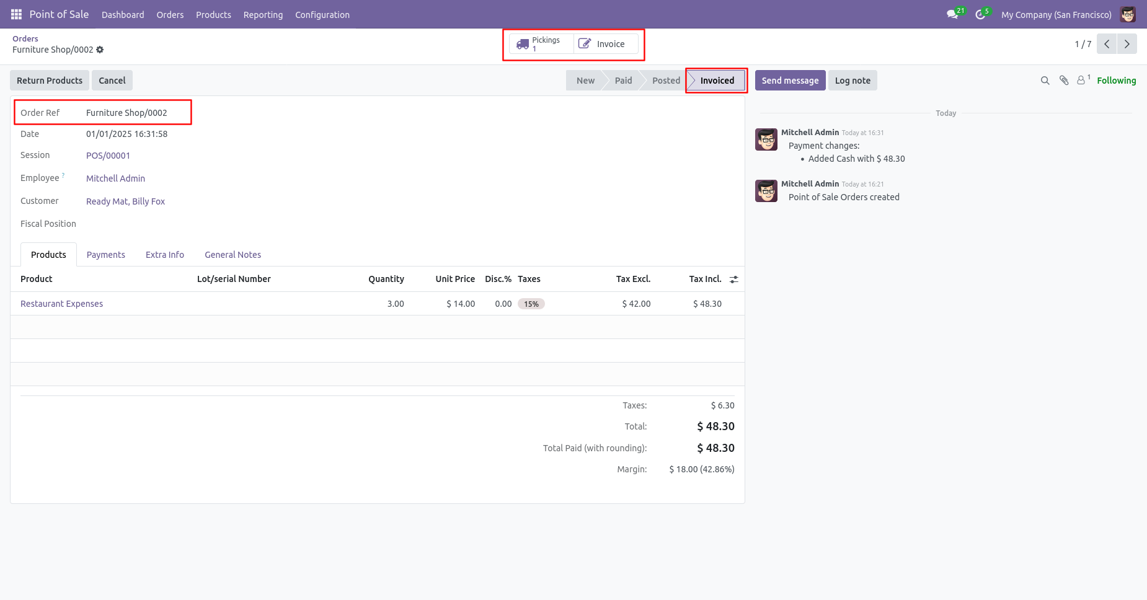This screenshot has height=600, width=1147.
Task: Click Mitchell Admin avatar on Payment changes message
Action: pyautogui.click(x=766, y=139)
